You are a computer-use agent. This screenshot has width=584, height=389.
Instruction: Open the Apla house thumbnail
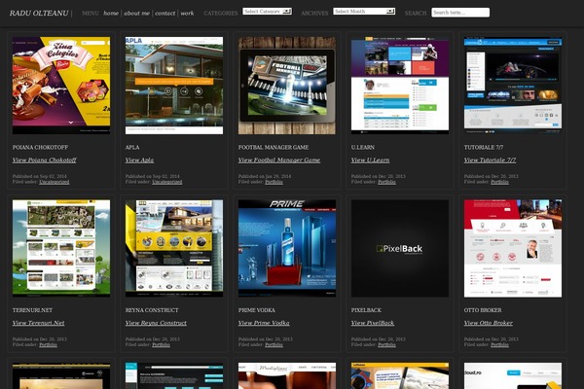[174, 86]
